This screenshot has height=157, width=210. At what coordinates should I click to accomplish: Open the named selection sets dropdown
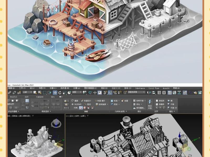tap(136, 92)
